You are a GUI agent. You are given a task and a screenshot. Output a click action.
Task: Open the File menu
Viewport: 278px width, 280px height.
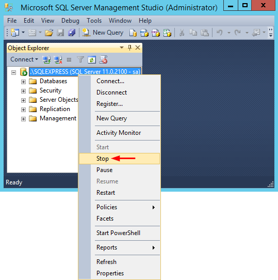tap(12, 21)
